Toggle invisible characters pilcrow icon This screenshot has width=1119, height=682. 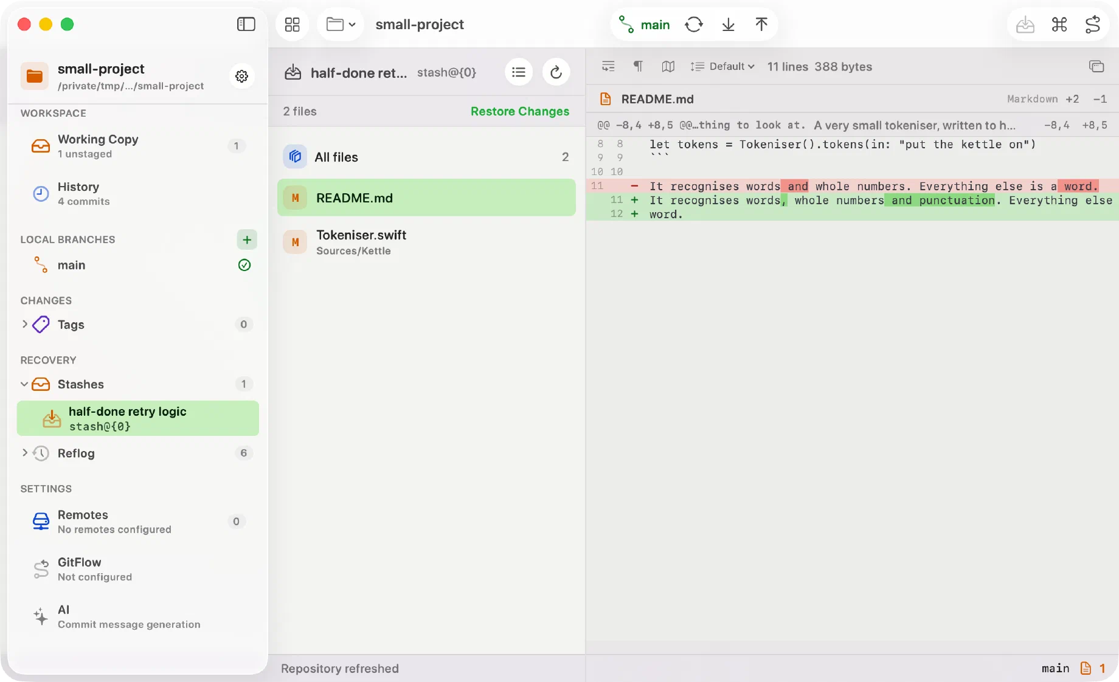click(638, 66)
